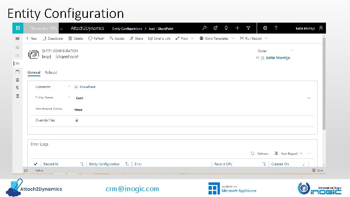Open the Entity Name Lead dropdown
The height and width of the screenshot is (197, 350).
(x=309, y=98)
